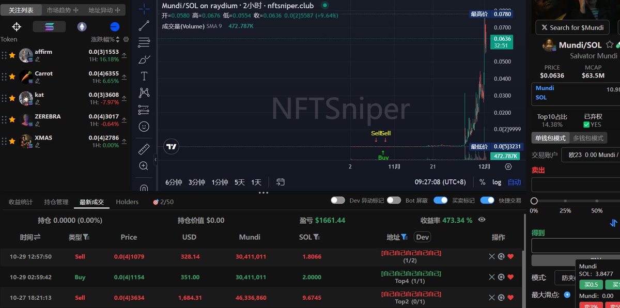Open address lookup for 10-27 18:21:13 row
This screenshot has height=308, width=620.
point(501,298)
